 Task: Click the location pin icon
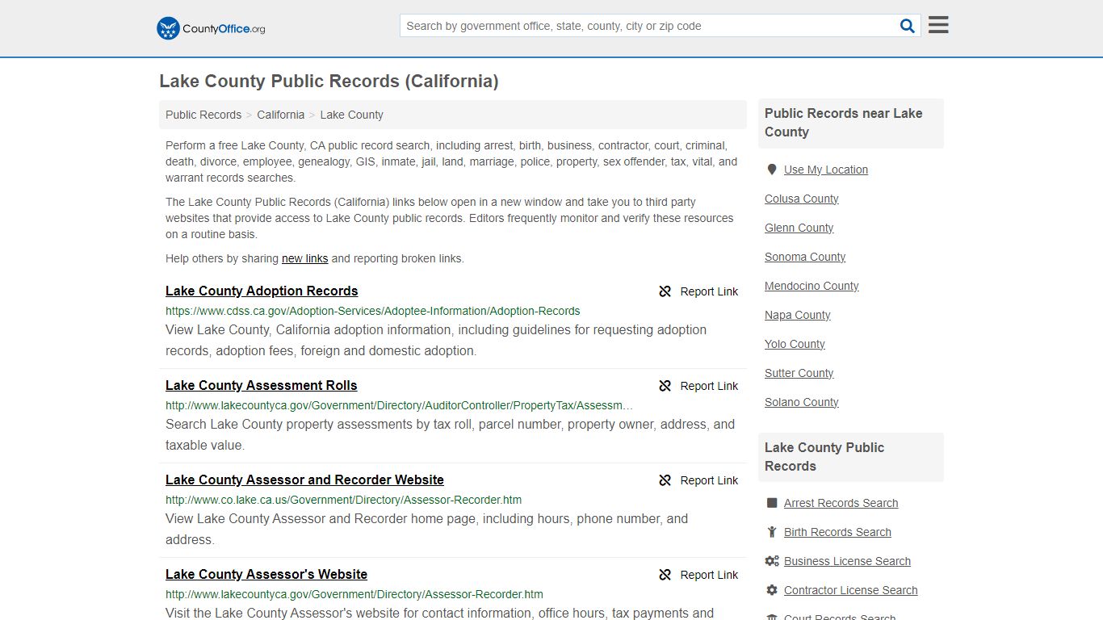(x=772, y=170)
